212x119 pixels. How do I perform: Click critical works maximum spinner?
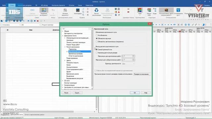coord(128,56)
